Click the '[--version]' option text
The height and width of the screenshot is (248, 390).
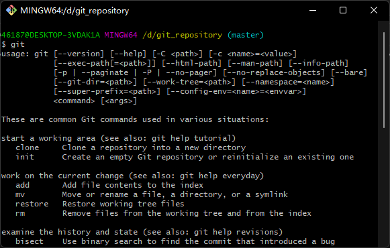(x=79, y=54)
